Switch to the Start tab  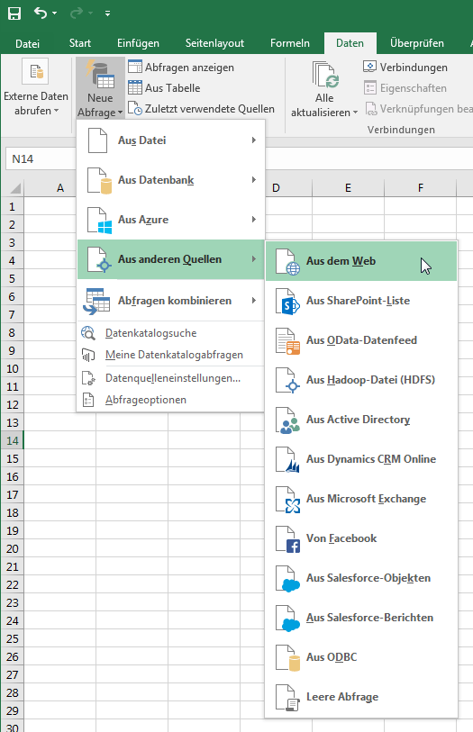coord(80,43)
